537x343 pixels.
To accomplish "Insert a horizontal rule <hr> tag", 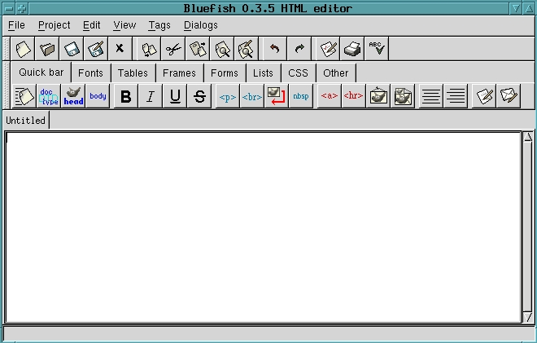I will [353, 96].
